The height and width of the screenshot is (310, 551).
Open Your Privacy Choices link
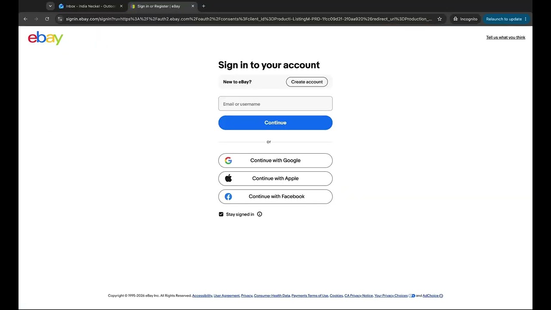click(x=391, y=296)
